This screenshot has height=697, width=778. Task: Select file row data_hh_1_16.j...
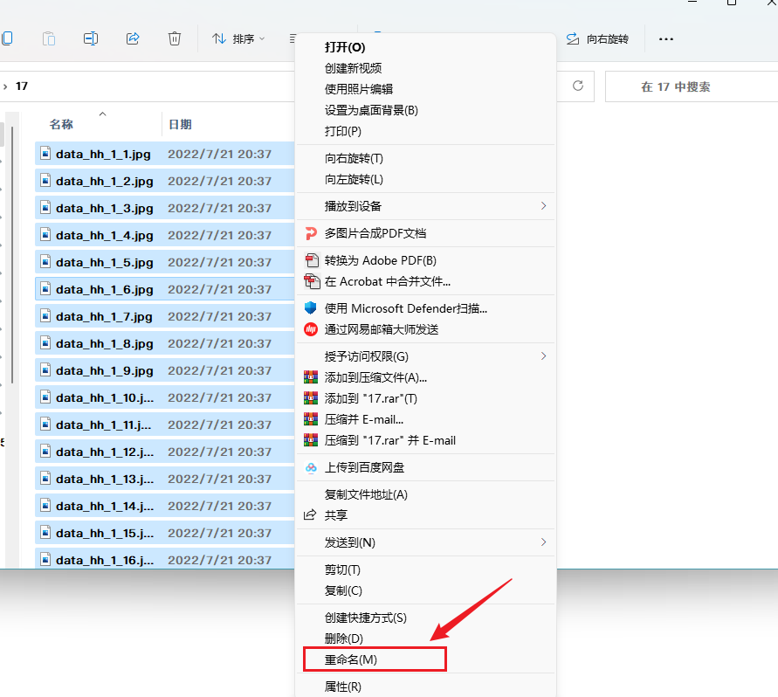click(x=165, y=560)
